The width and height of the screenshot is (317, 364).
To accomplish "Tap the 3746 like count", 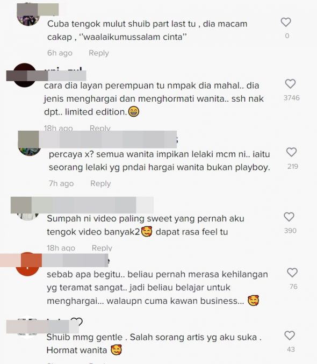I will pyautogui.click(x=291, y=98).
